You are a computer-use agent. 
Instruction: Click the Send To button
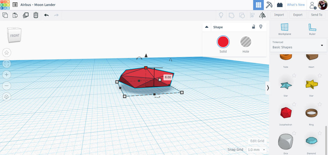point(316,15)
